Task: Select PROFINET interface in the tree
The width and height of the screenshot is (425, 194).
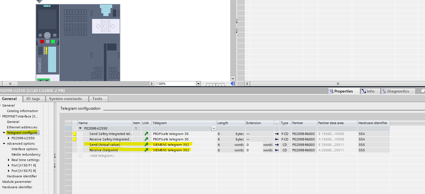Action: (x=20, y=116)
